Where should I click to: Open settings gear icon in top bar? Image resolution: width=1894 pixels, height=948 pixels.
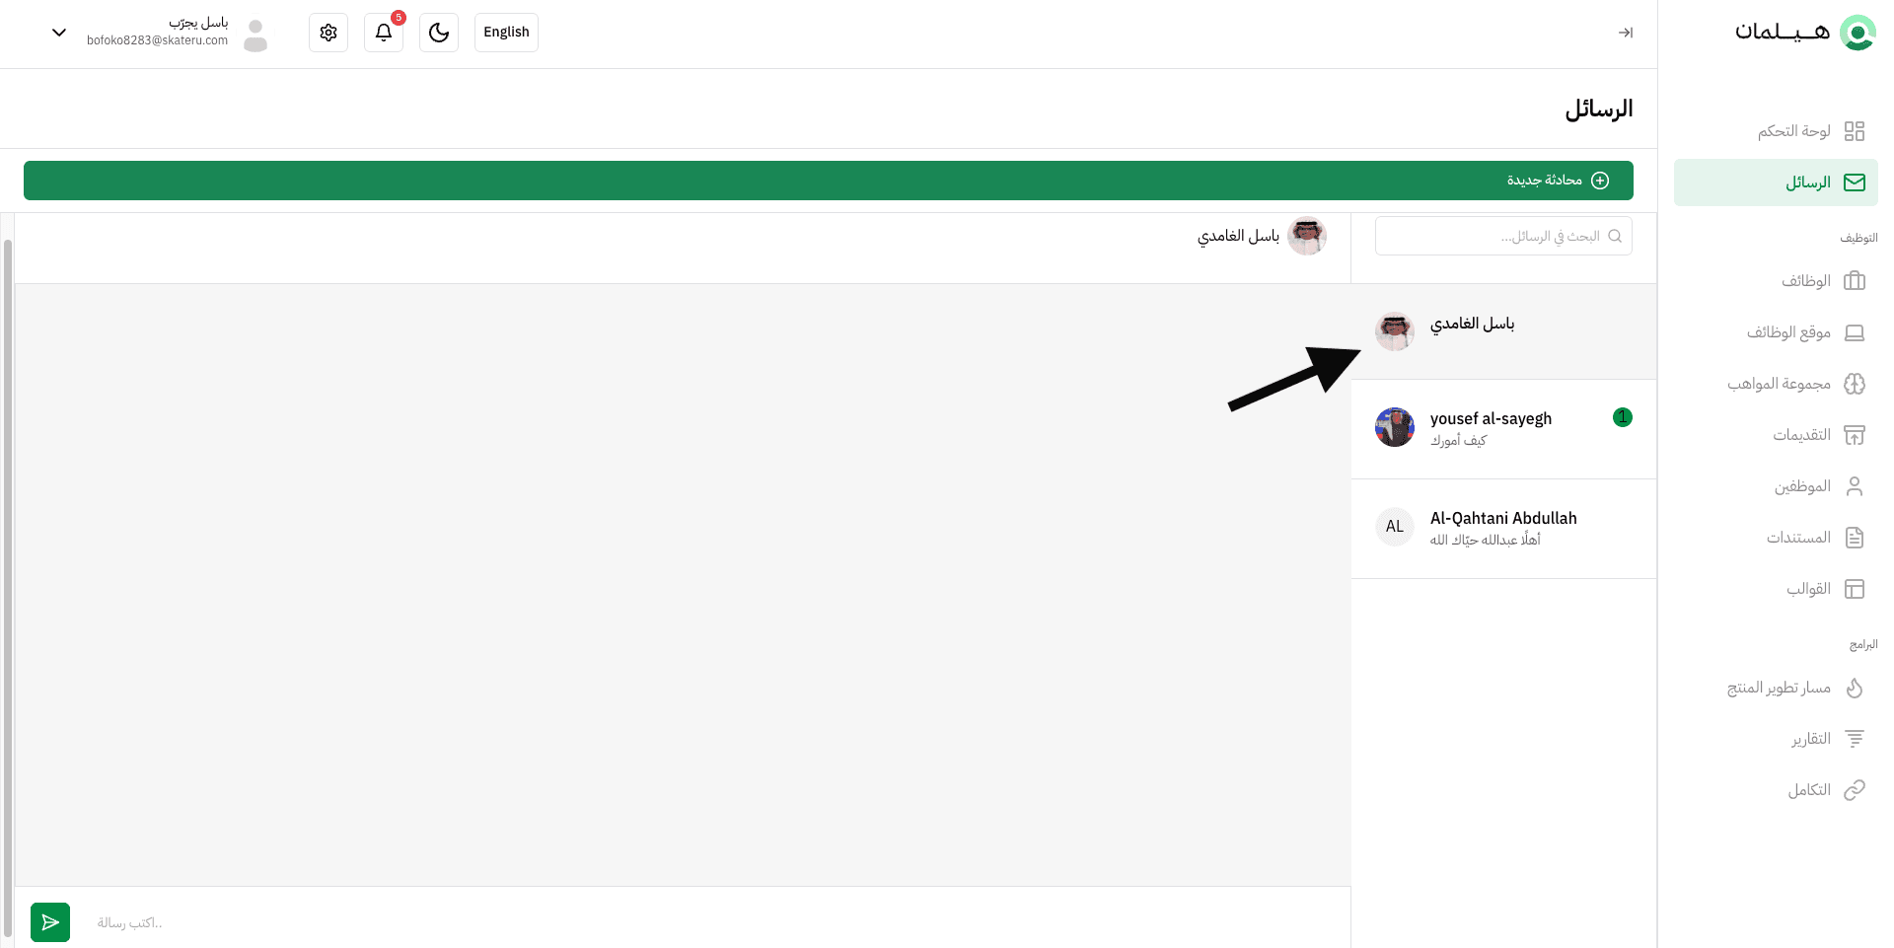point(328,33)
